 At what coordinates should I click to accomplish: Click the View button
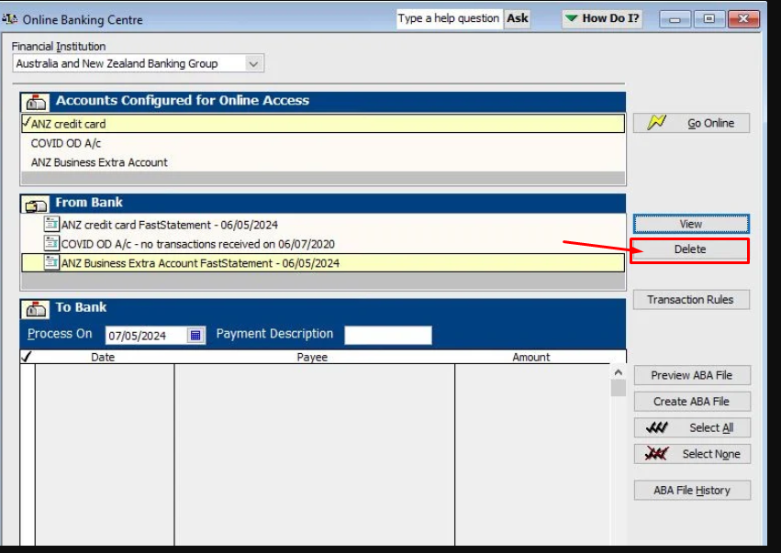691,224
